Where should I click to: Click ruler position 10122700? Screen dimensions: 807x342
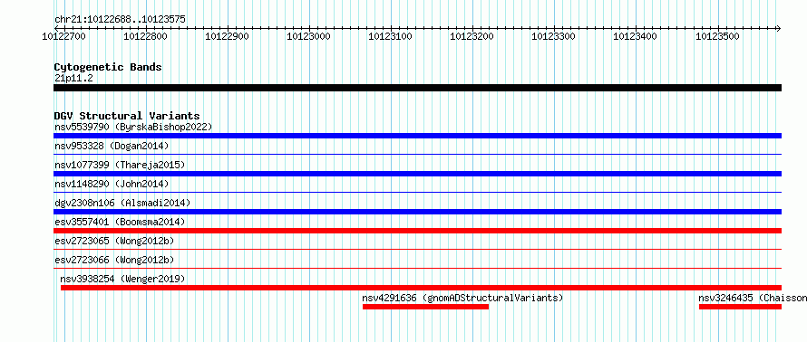point(63,36)
